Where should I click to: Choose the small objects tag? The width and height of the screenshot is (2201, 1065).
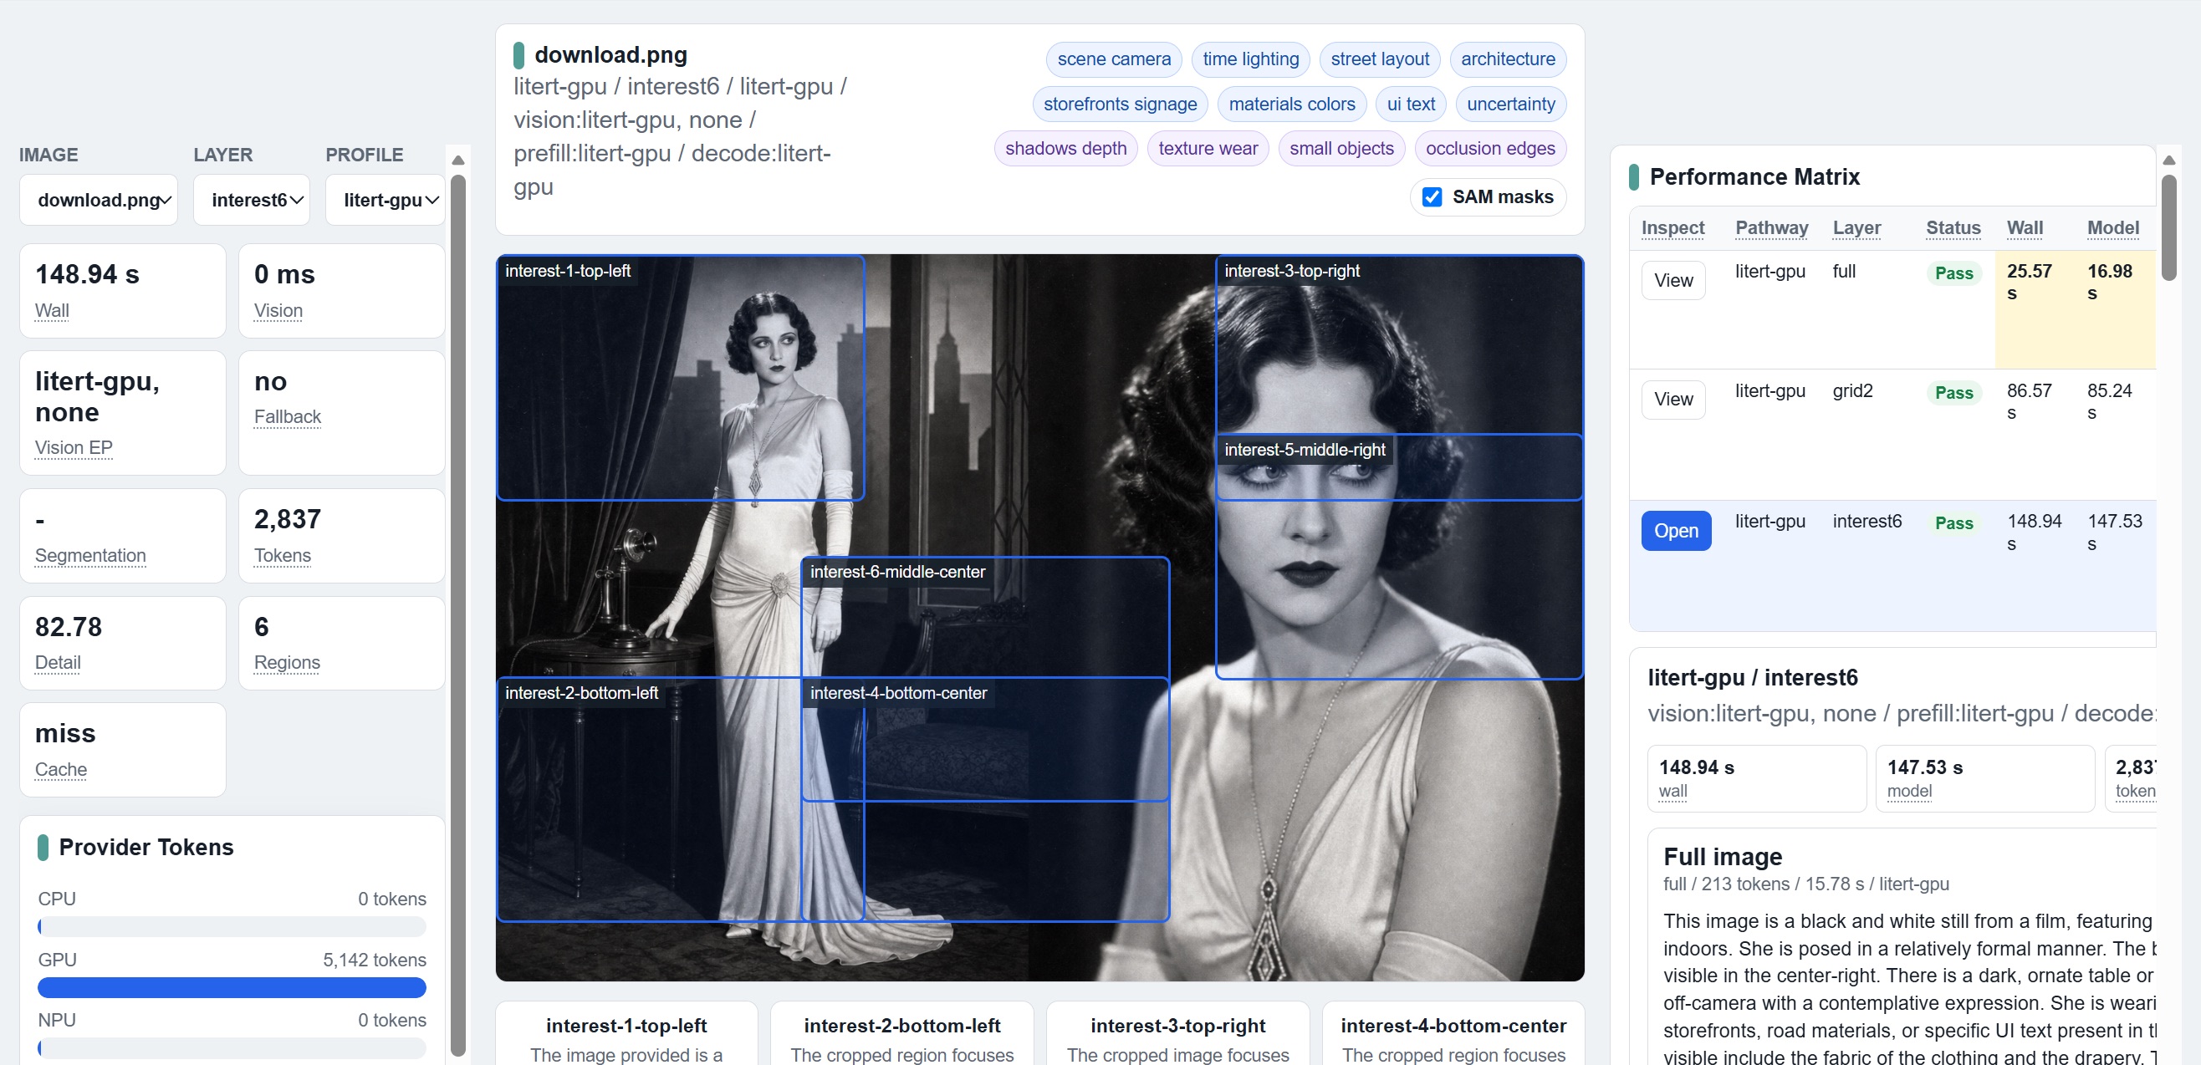(1341, 149)
